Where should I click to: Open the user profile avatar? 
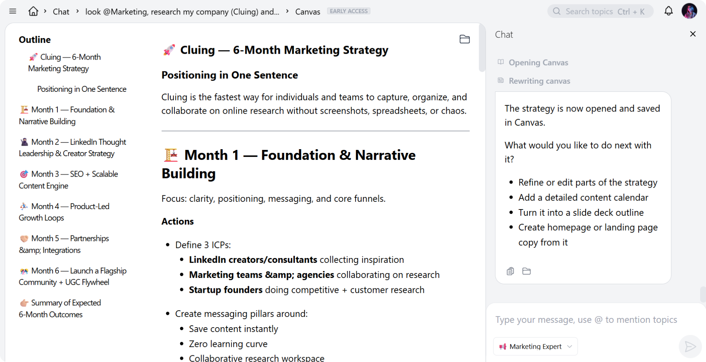689,11
